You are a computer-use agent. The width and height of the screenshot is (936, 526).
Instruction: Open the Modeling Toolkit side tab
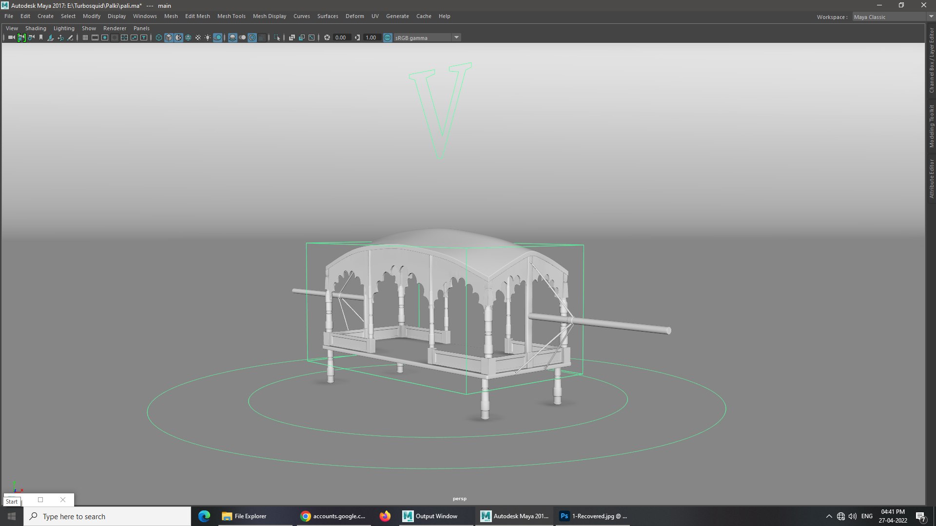pyautogui.click(x=931, y=126)
